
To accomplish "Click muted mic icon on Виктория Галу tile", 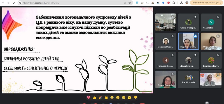I will tap(218, 55).
